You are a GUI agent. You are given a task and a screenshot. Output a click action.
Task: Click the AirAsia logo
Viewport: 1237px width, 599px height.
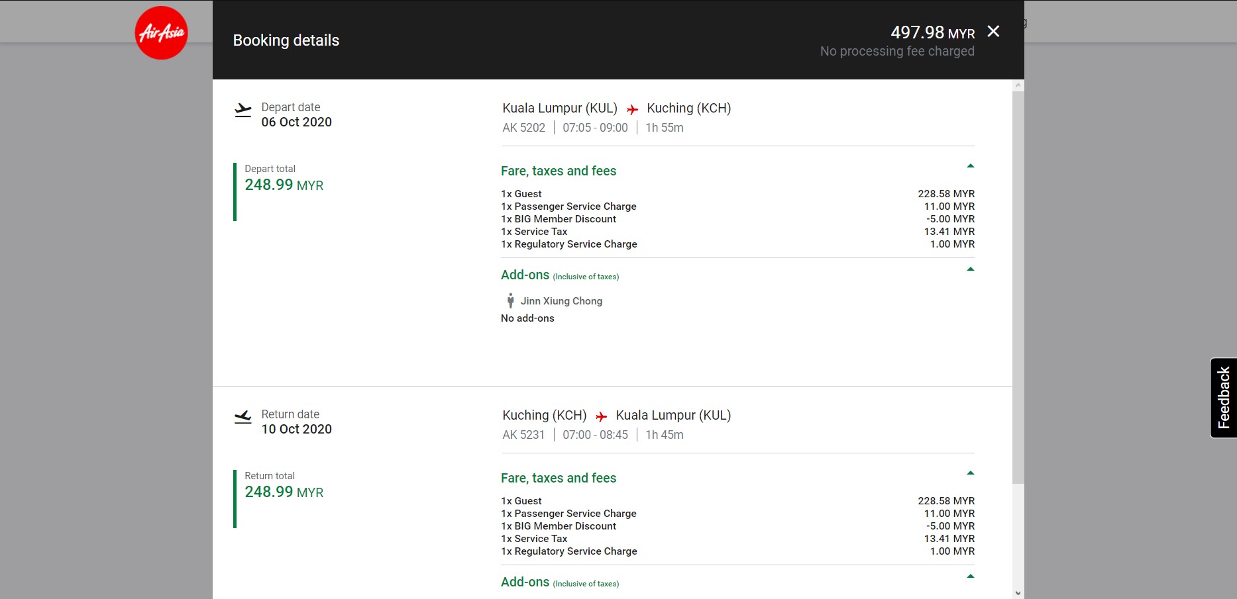(161, 33)
